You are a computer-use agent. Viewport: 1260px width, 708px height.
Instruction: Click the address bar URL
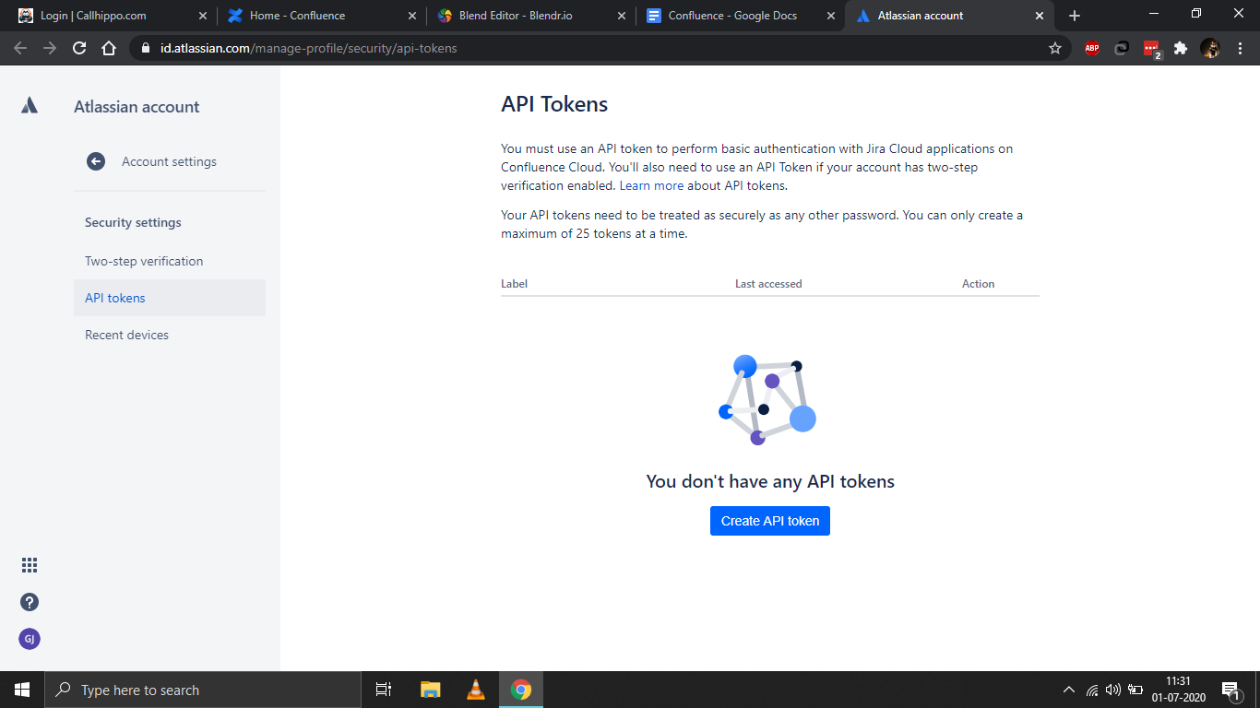tap(308, 48)
